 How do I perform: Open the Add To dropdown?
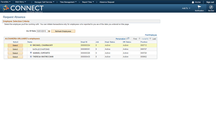tap(186, 8)
